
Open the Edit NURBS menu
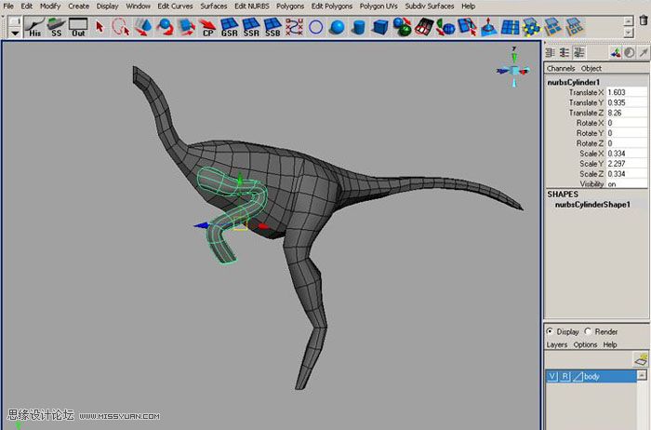coord(252,6)
